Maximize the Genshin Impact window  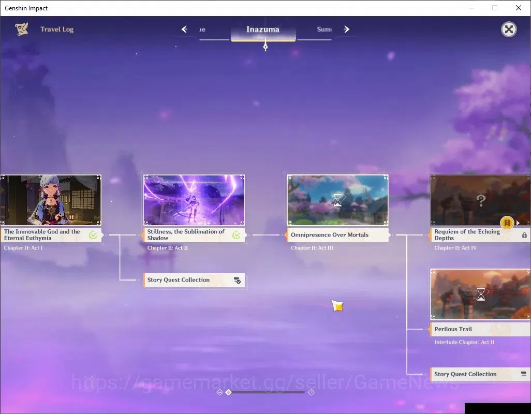[x=495, y=8]
